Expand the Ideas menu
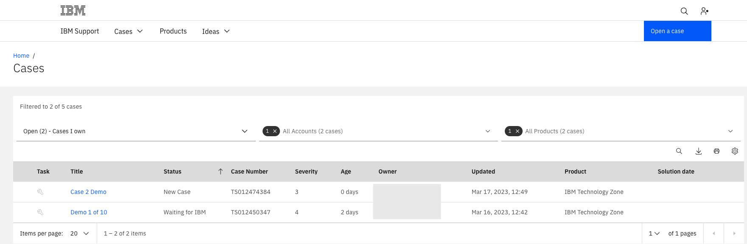Viewport: 747px width, 244px height. [x=216, y=31]
